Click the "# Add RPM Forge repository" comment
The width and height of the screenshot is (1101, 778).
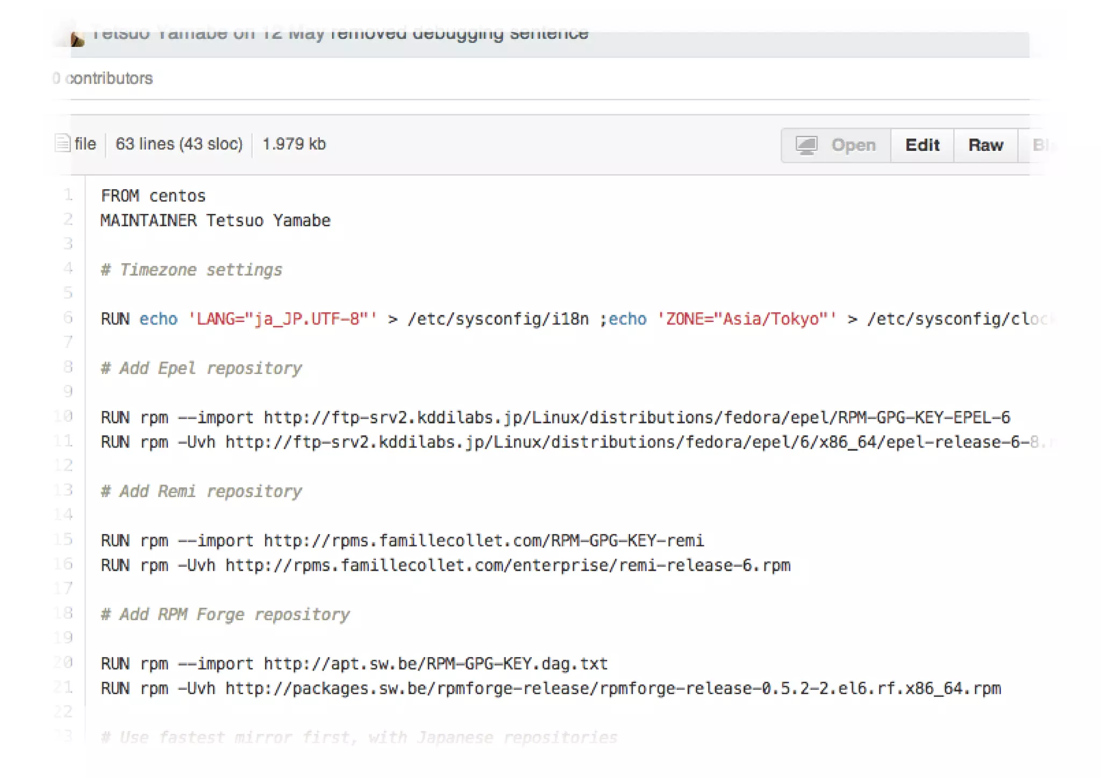(x=225, y=614)
